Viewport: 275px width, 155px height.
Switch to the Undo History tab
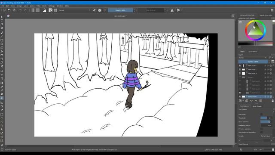253,52
